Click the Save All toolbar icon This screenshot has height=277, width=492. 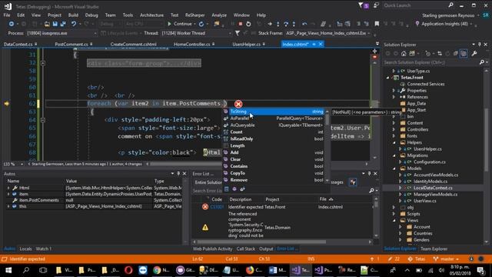click(x=63, y=24)
